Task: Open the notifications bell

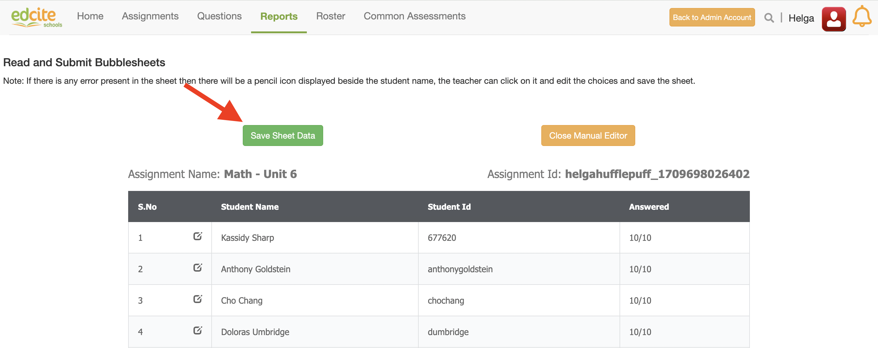Action: (861, 16)
